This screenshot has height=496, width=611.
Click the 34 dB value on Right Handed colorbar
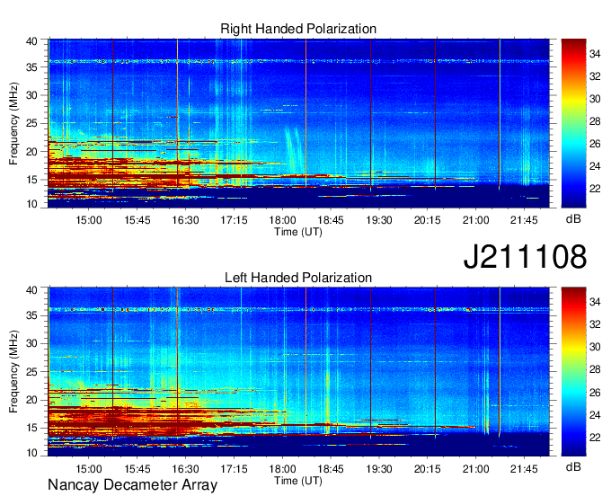click(595, 54)
